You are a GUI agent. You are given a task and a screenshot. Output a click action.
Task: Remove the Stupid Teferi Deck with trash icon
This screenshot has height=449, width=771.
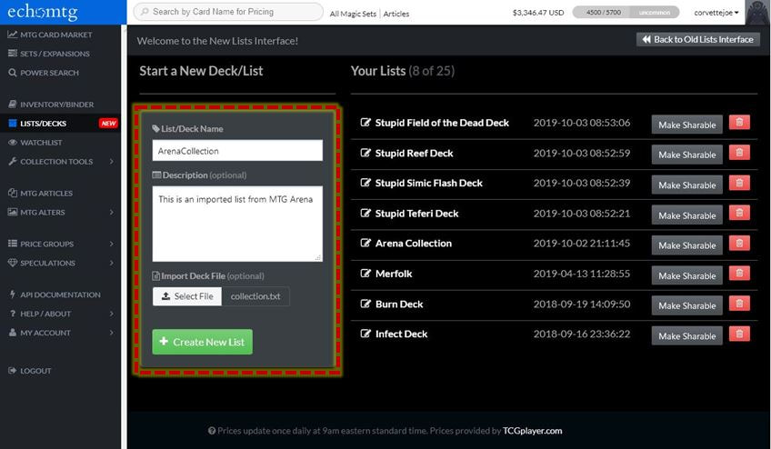pyautogui.click(x=739, y=213)
